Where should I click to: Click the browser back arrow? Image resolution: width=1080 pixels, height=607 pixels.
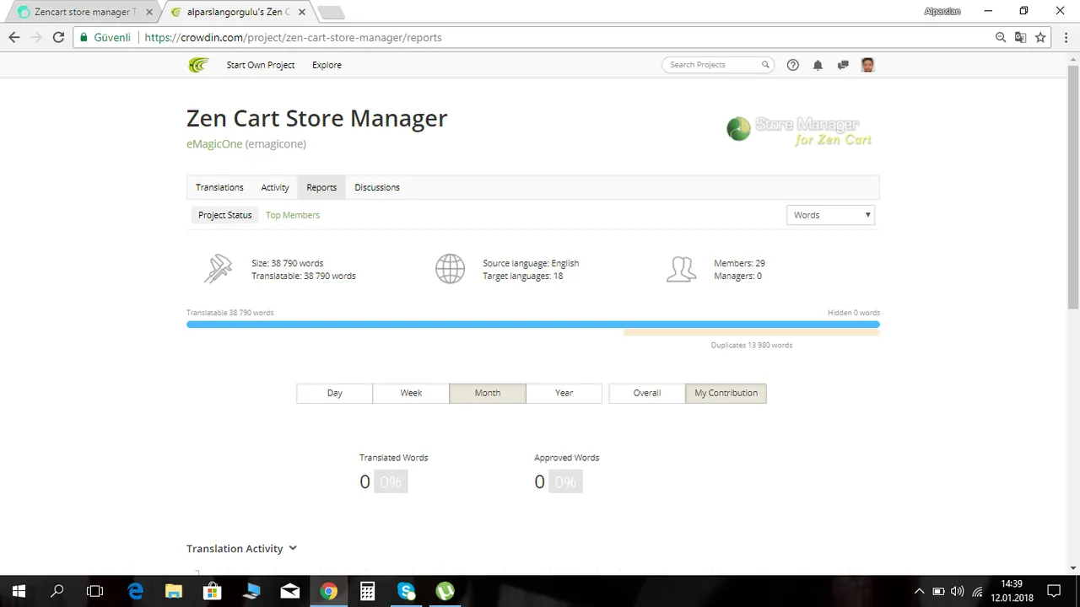pyautogui.click(x=14, y=37)
